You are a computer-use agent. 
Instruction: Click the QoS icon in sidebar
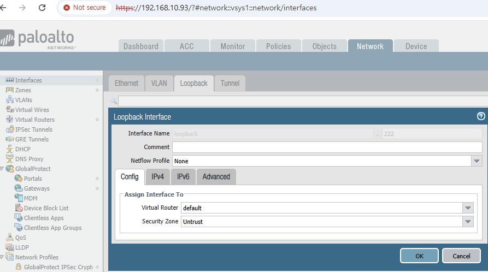pos(10,238)
